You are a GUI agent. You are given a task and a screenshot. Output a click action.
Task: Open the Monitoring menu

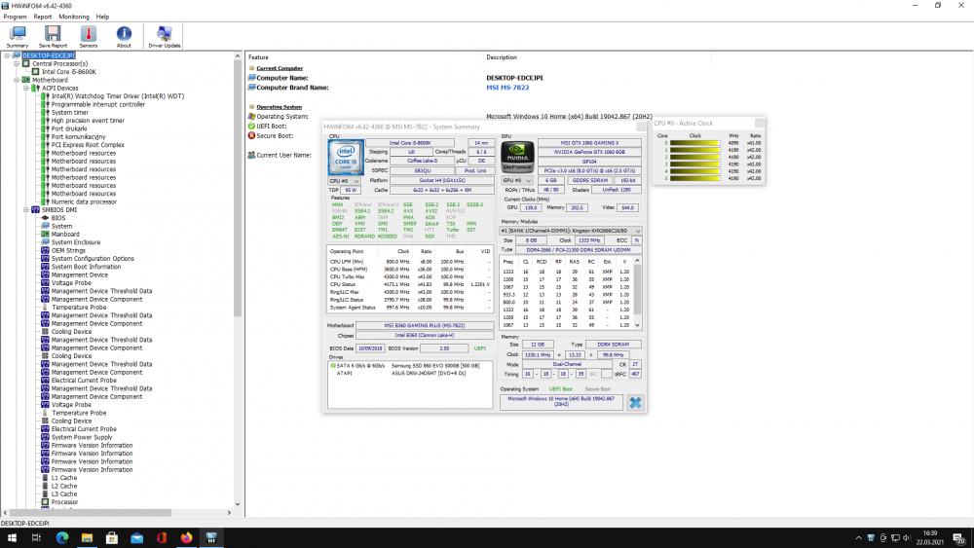click(74, 17)
